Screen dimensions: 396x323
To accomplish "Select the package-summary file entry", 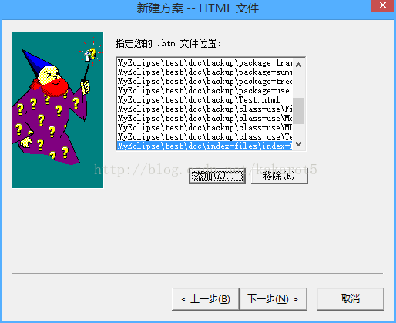I will click(x=204, y=72).
